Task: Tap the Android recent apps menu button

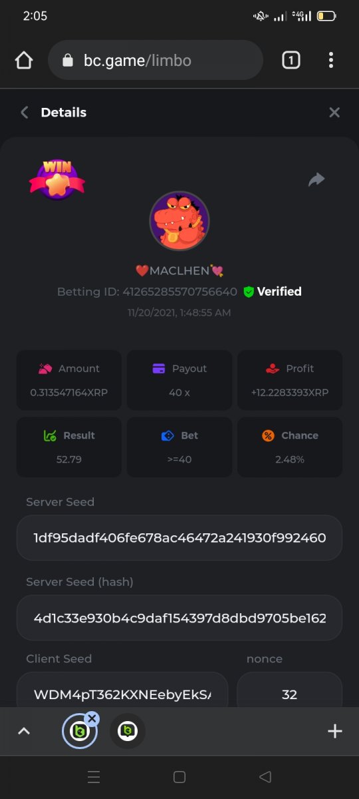Action: 94,777
